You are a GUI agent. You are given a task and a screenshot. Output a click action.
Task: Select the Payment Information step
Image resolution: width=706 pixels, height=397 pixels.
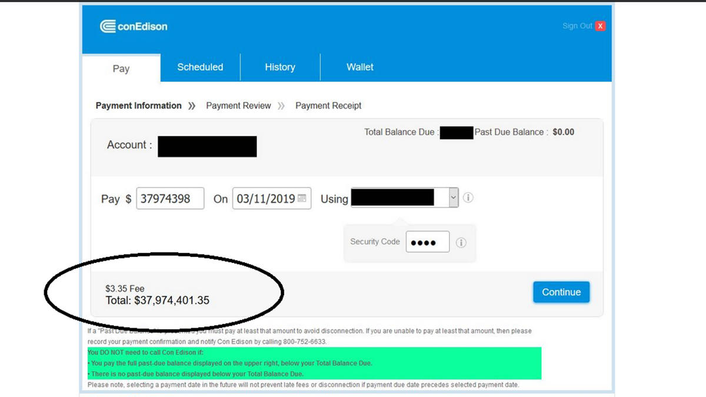pyautogui.click(x=139, y=106)
